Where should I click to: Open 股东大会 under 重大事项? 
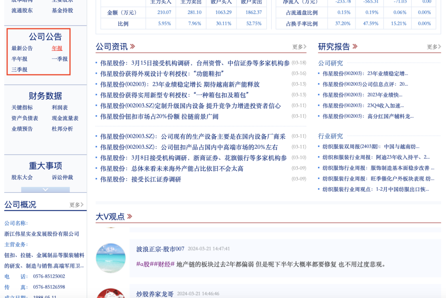click(22, 177)
